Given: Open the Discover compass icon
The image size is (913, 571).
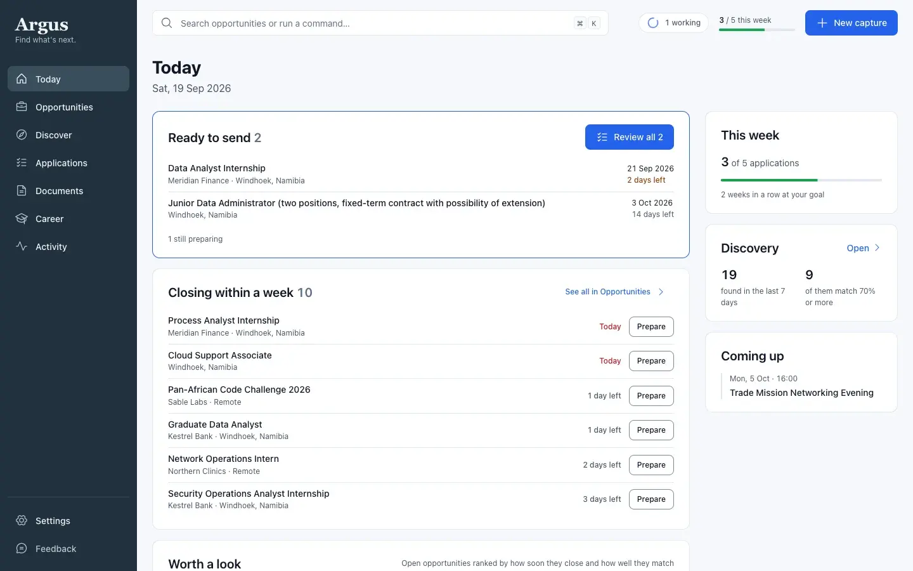Looking at the screenshot, I should 22,135.
